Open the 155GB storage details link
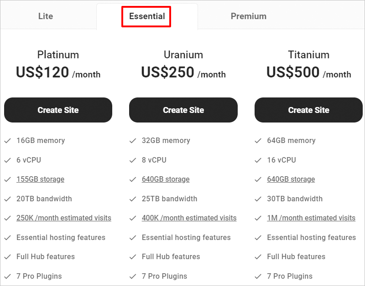Screen dimensions: 365x286 click(x=40, y=179)
